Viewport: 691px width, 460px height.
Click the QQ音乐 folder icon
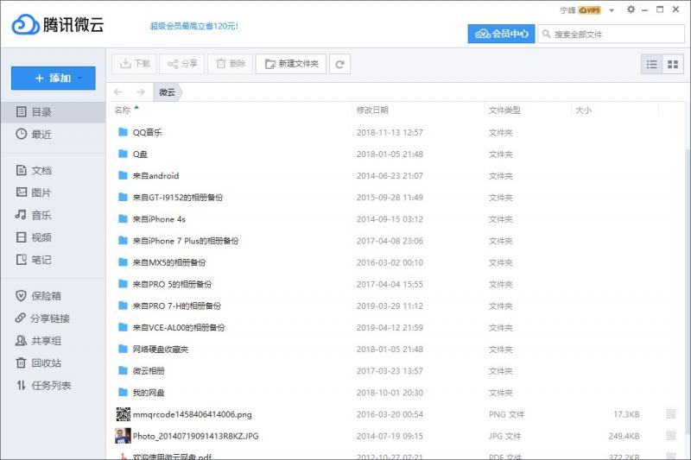coord(123,132)
